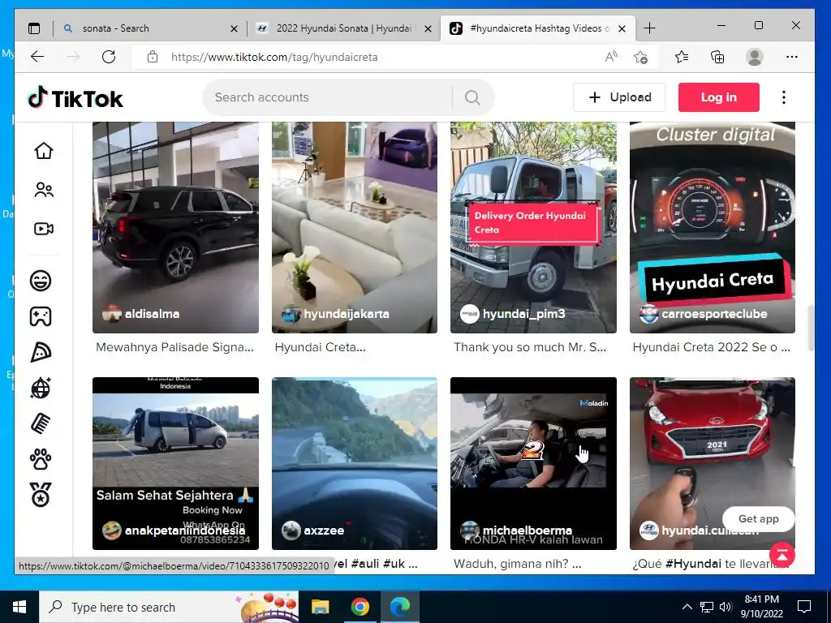Image resolution: width=831 pixels, height=623 pixels.
Task: Open hyundai.culiacan red car video thumbnail
Action: [713, 463]
